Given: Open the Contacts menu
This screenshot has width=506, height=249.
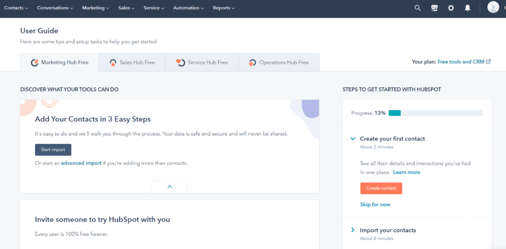Looking at the screenshot, I should (16, 8).
